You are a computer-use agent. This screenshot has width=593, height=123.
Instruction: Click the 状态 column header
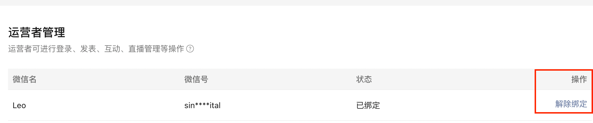[x=364, y=79]
